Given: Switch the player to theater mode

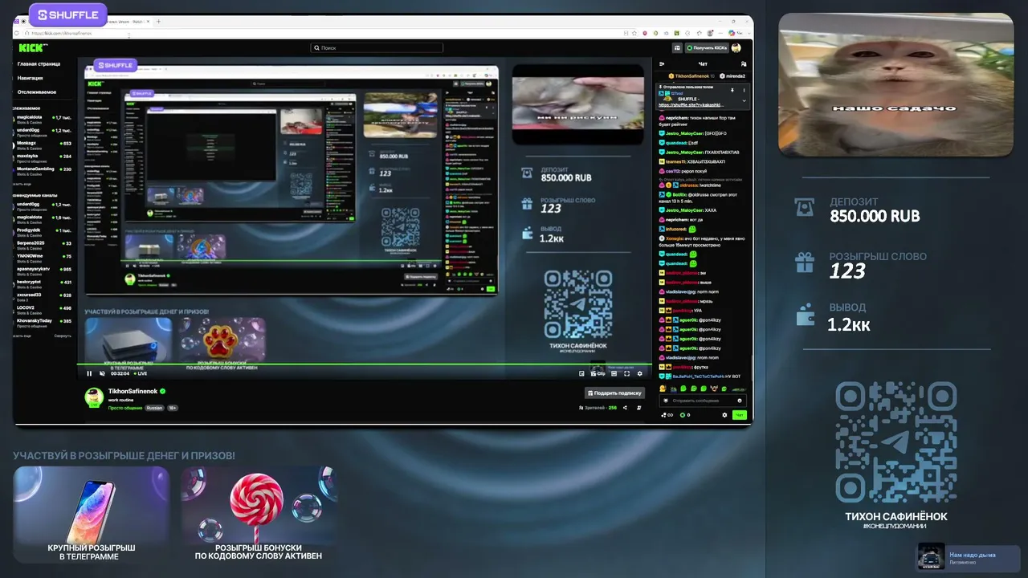Looking at the screenshot, I should click(614, 373).
